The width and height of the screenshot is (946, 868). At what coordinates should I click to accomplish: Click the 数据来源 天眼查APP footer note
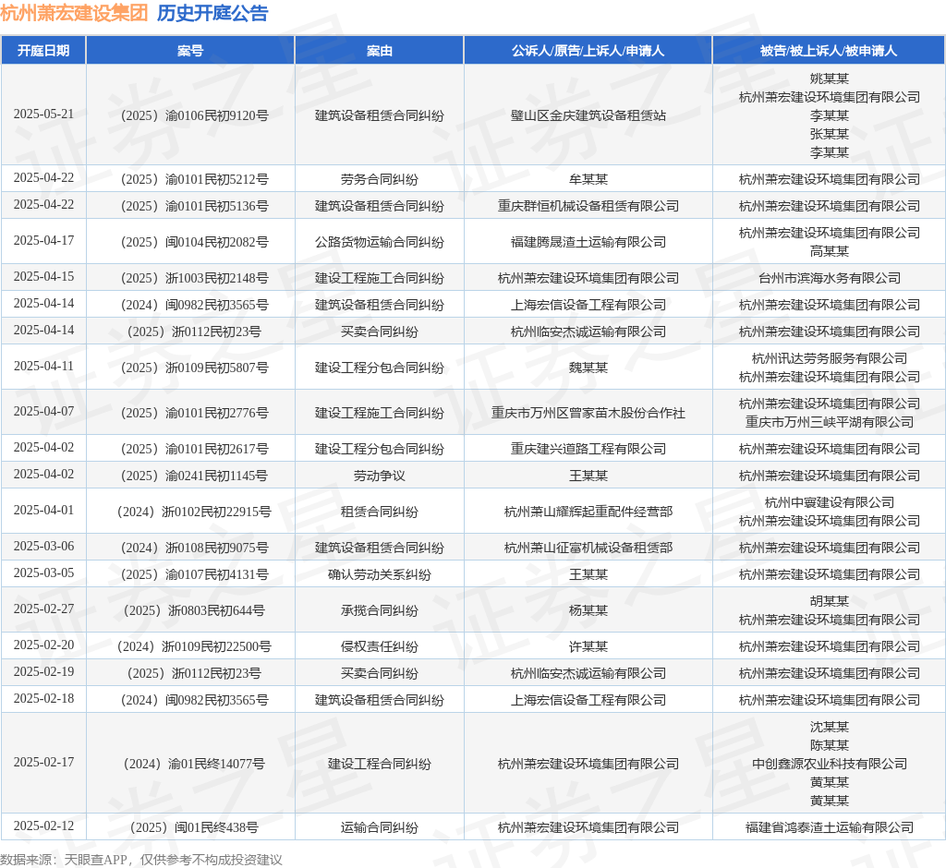click(x=140, y=860)
